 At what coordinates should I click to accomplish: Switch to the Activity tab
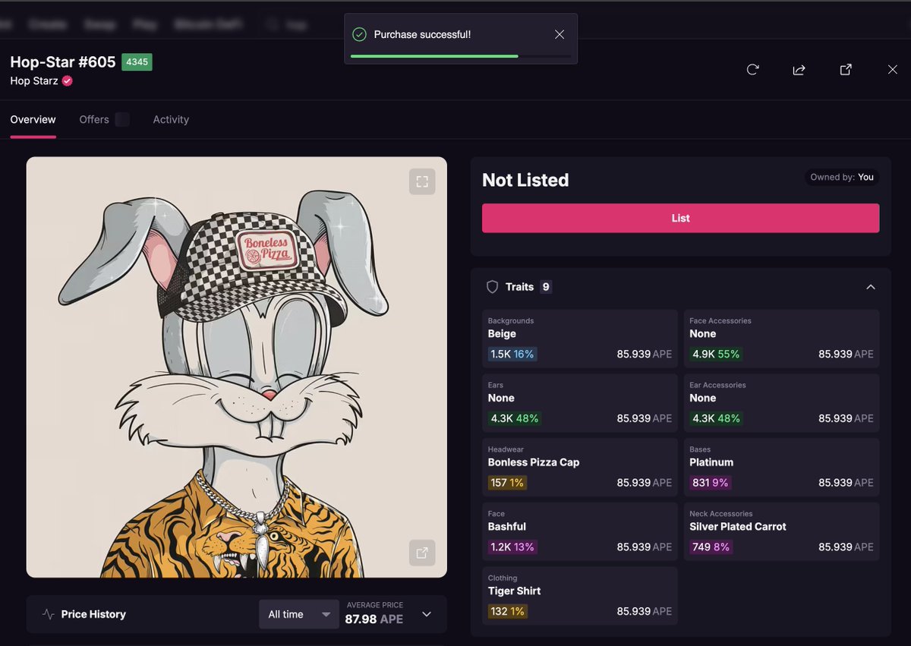coord(171,119)
